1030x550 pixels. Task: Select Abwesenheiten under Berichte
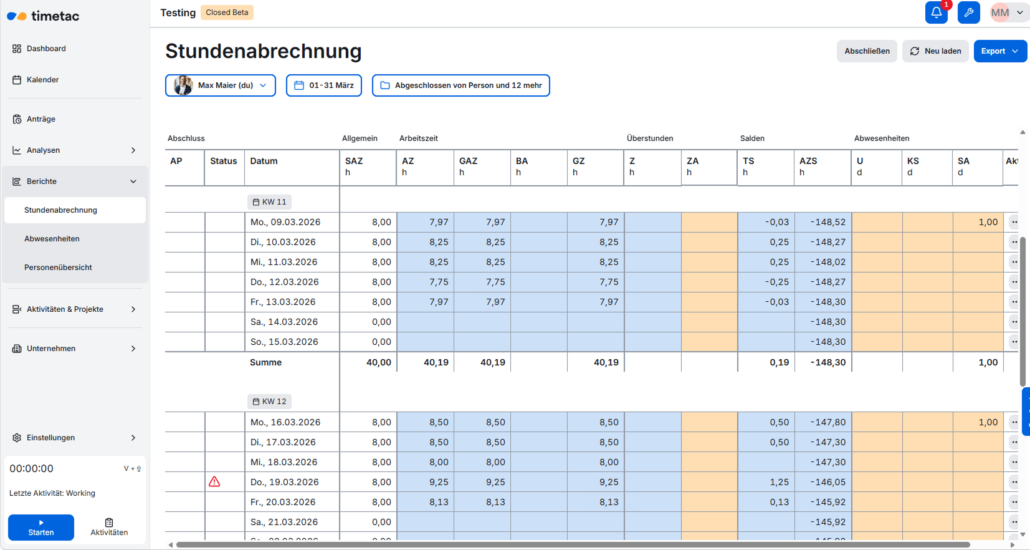52,239
